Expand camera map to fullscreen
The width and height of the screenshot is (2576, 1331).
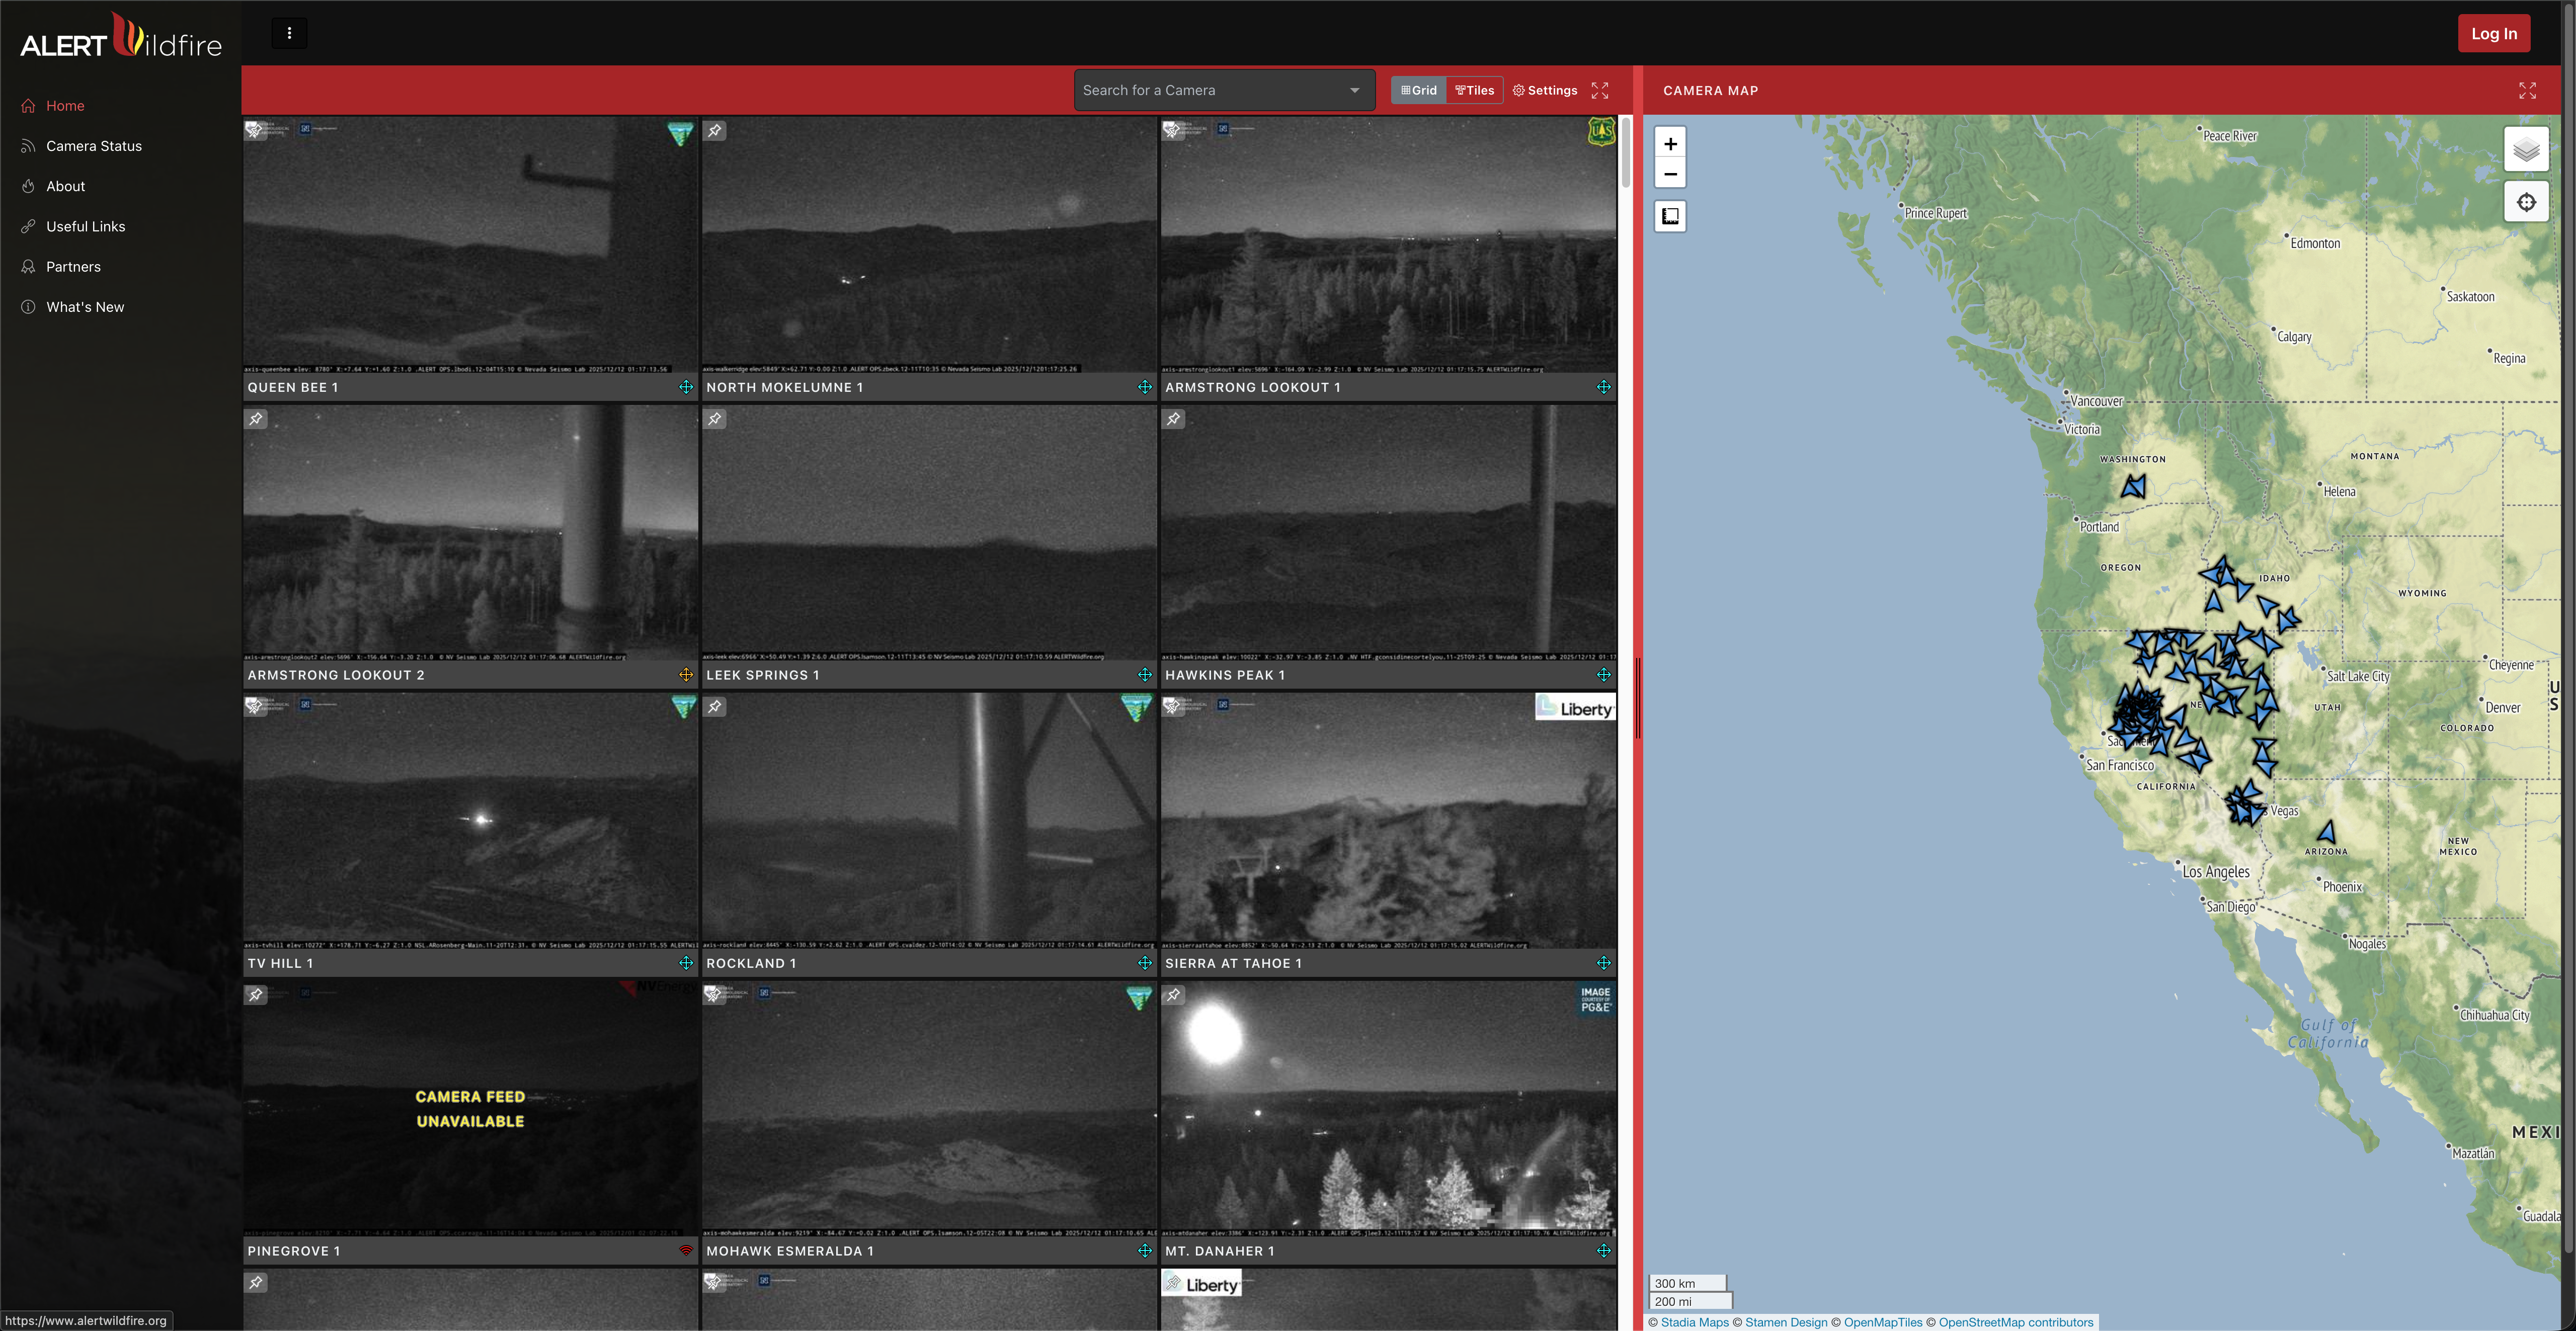click(x=2527, y=91)
